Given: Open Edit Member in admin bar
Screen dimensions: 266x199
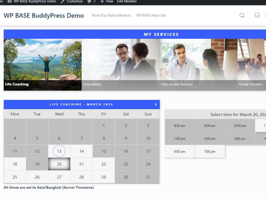Looking at the screenshot, I should pyautogui.click(x=127, y=1).
